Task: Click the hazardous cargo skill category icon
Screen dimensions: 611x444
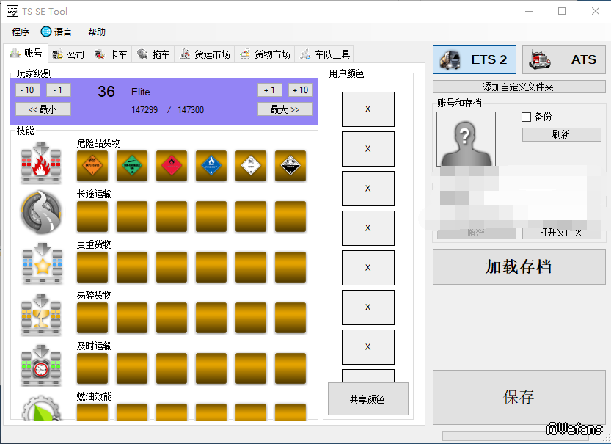Action: (x=41, y=163)
